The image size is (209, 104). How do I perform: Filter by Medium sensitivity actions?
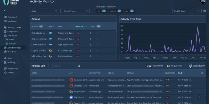click(115, 11)
